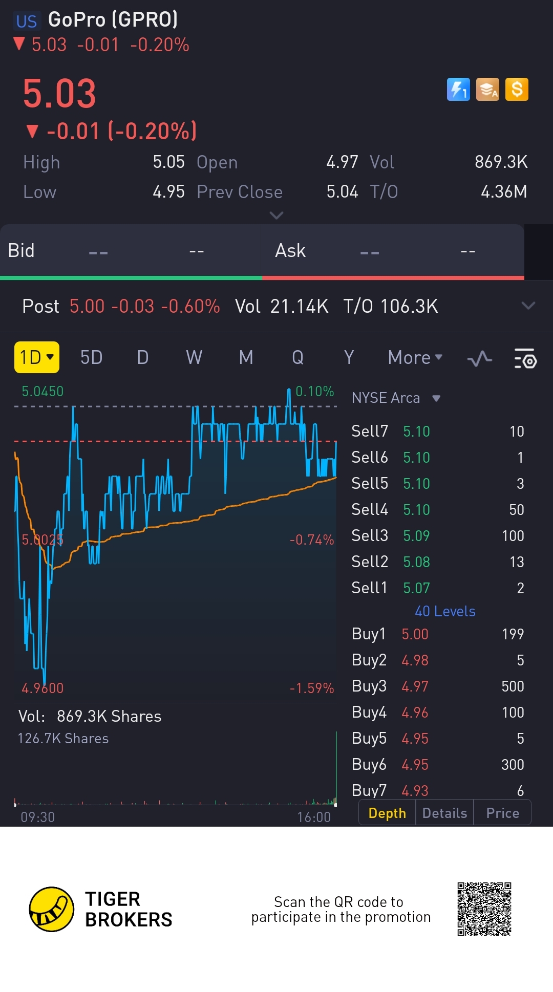
Task: Tap the Vol: 869.3K Shares label
Action: (x=90, y=716)
